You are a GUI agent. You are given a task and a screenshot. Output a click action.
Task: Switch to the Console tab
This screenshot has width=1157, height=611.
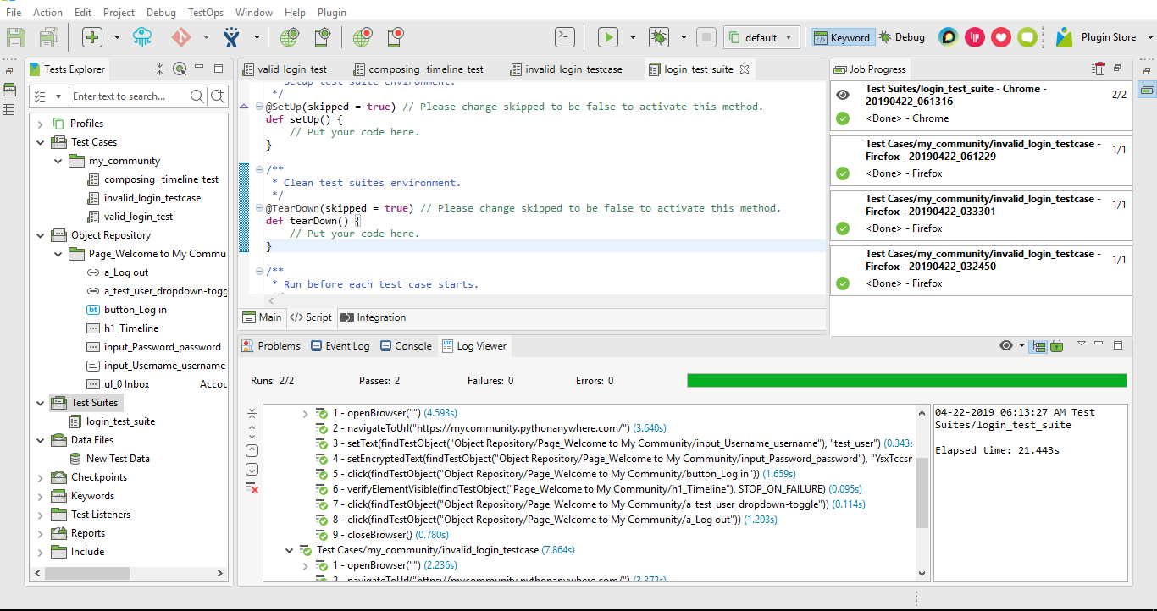click(405, 345)
